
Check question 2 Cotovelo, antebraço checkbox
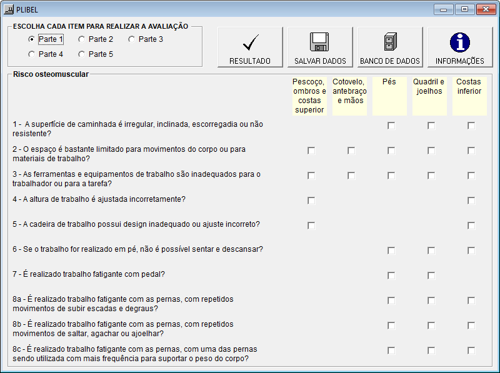click(x=351, y=151)
